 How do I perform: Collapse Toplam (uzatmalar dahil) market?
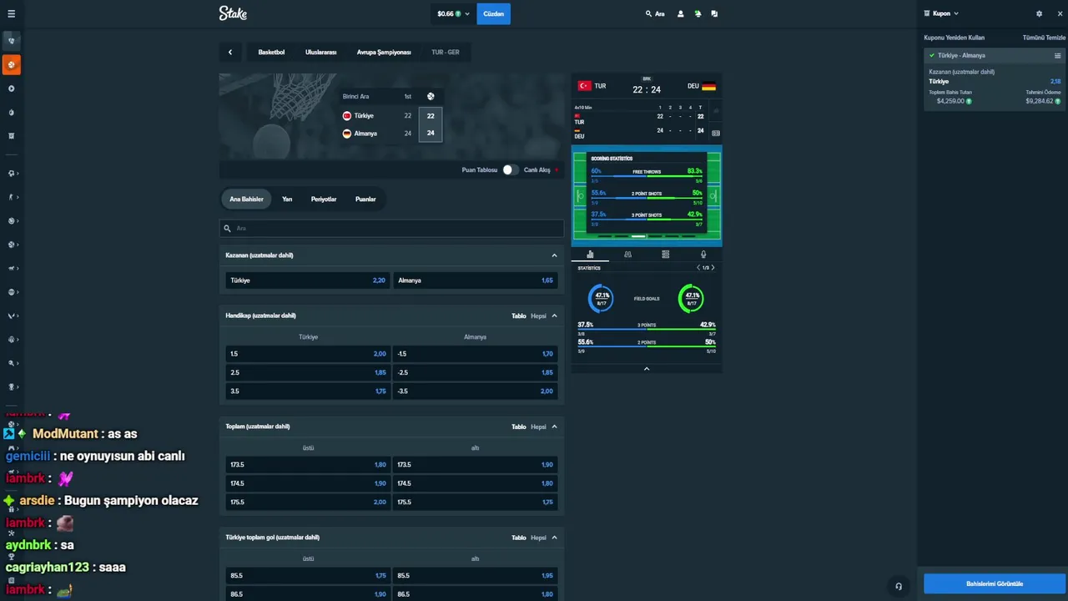pyautogui.click(x=554, y=427)
